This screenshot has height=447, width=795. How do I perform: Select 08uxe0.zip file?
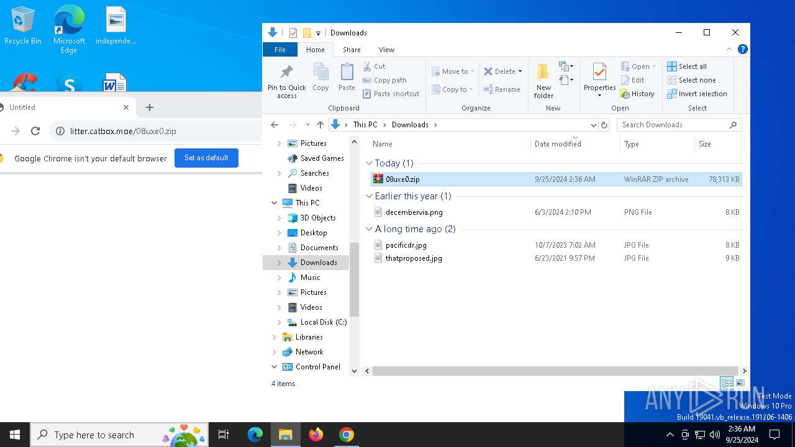click(556, 179)
